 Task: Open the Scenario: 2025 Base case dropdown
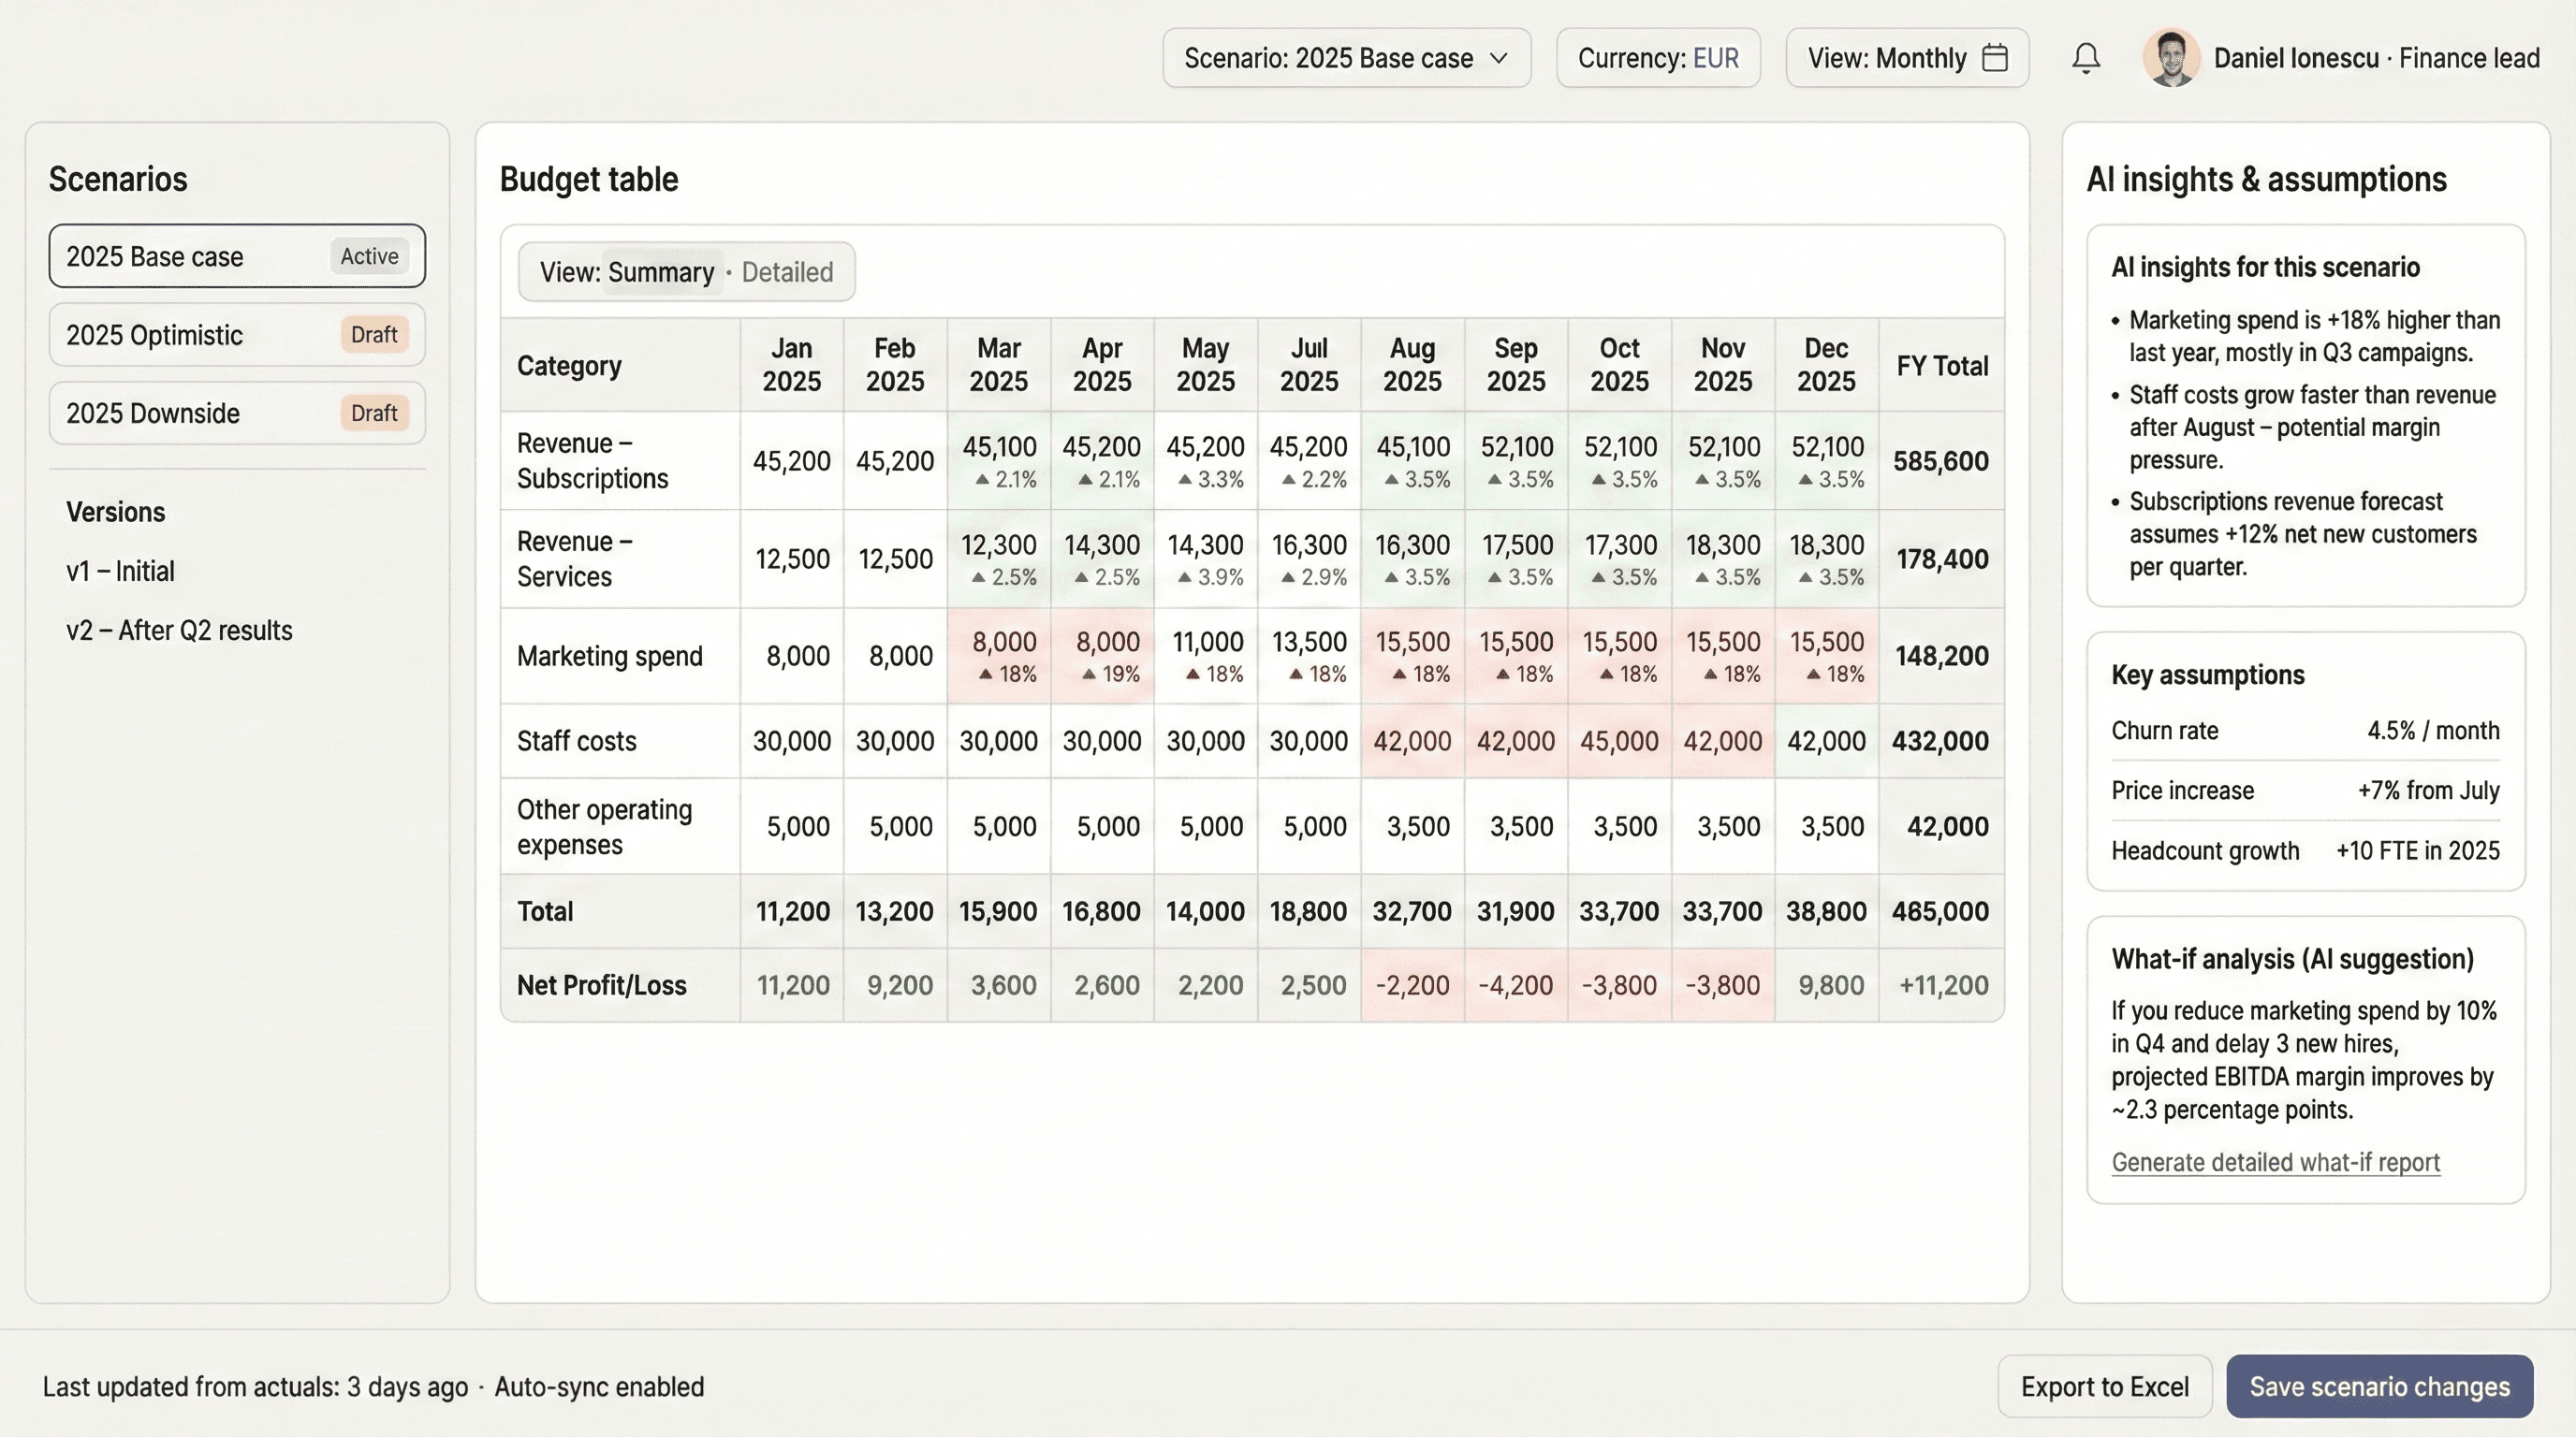(1345, 58)
